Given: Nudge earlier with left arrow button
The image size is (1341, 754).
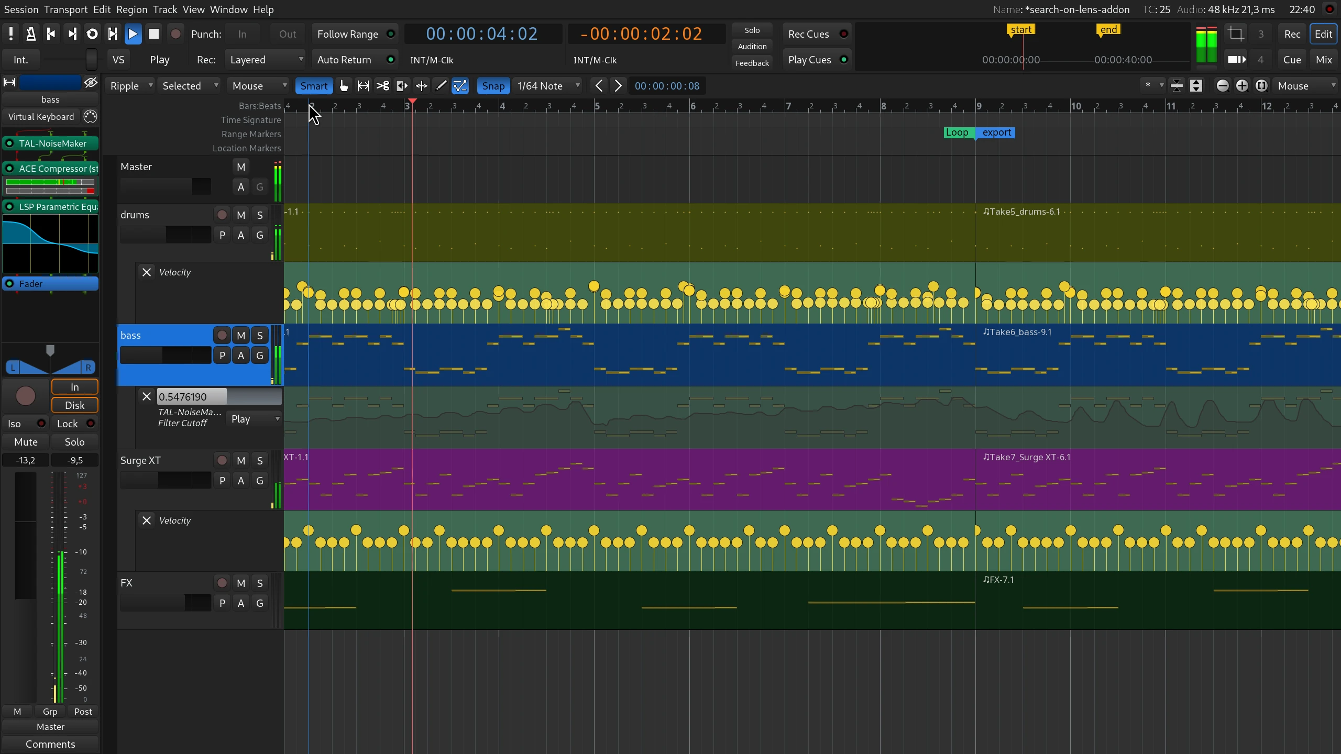Looking at the screenshot, I should coord(599,86).
